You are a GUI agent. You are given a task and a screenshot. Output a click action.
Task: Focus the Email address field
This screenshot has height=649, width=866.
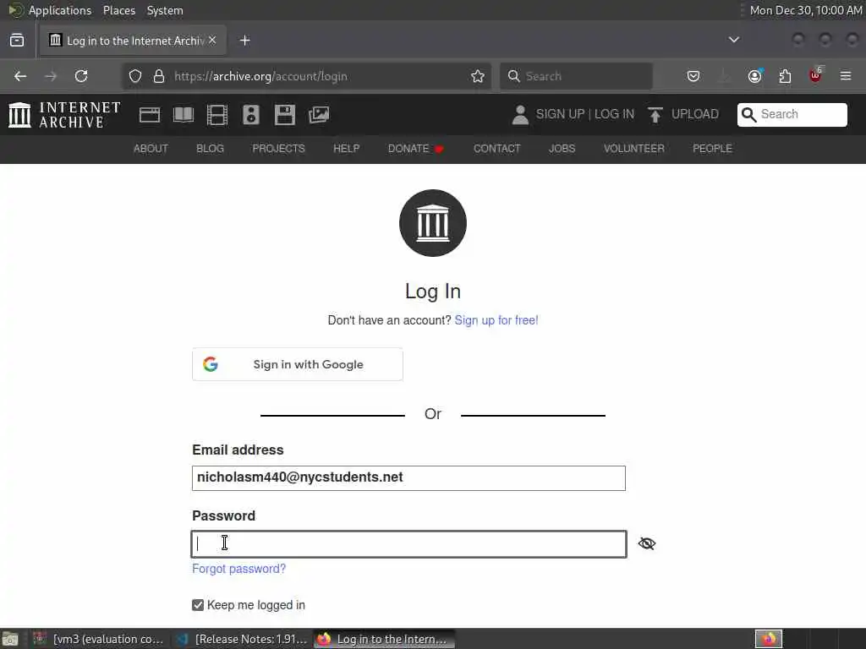click(408, 478)
